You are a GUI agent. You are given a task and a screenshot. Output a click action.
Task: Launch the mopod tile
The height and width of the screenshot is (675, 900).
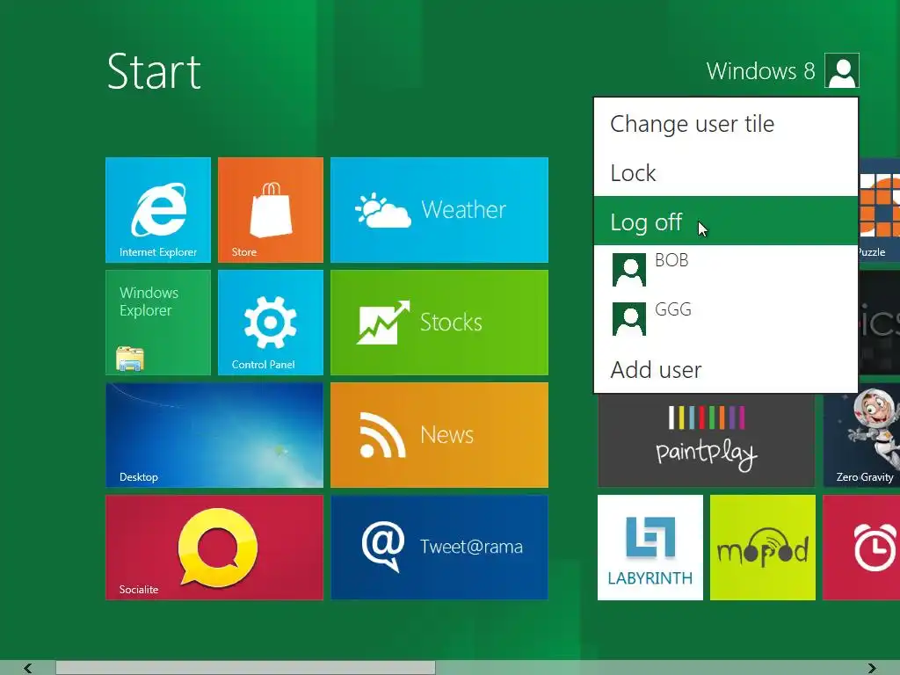[762, 547]
